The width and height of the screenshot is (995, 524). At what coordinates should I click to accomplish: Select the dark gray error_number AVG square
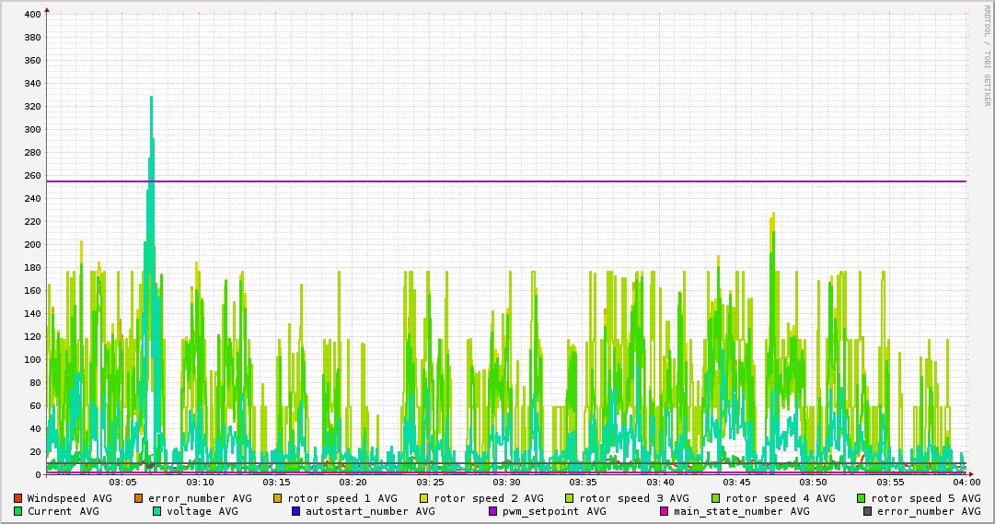tap(868, 511)
